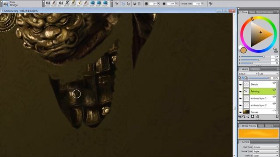
Task: Switch to the Mixer panel tab
Action: 252,12
